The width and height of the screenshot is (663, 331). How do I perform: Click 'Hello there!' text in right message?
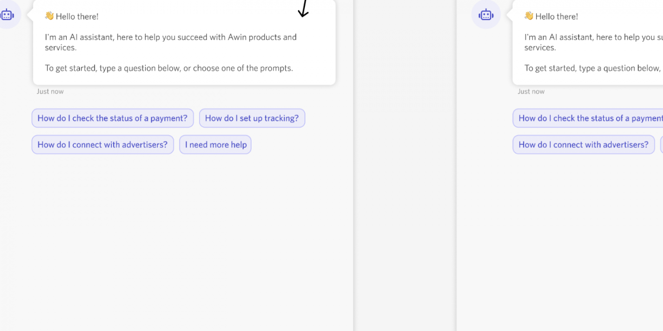click(x=556, y=17)
